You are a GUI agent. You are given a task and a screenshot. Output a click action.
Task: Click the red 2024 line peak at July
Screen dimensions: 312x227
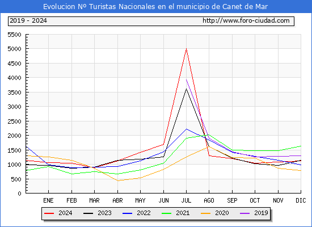click(186, 49)
